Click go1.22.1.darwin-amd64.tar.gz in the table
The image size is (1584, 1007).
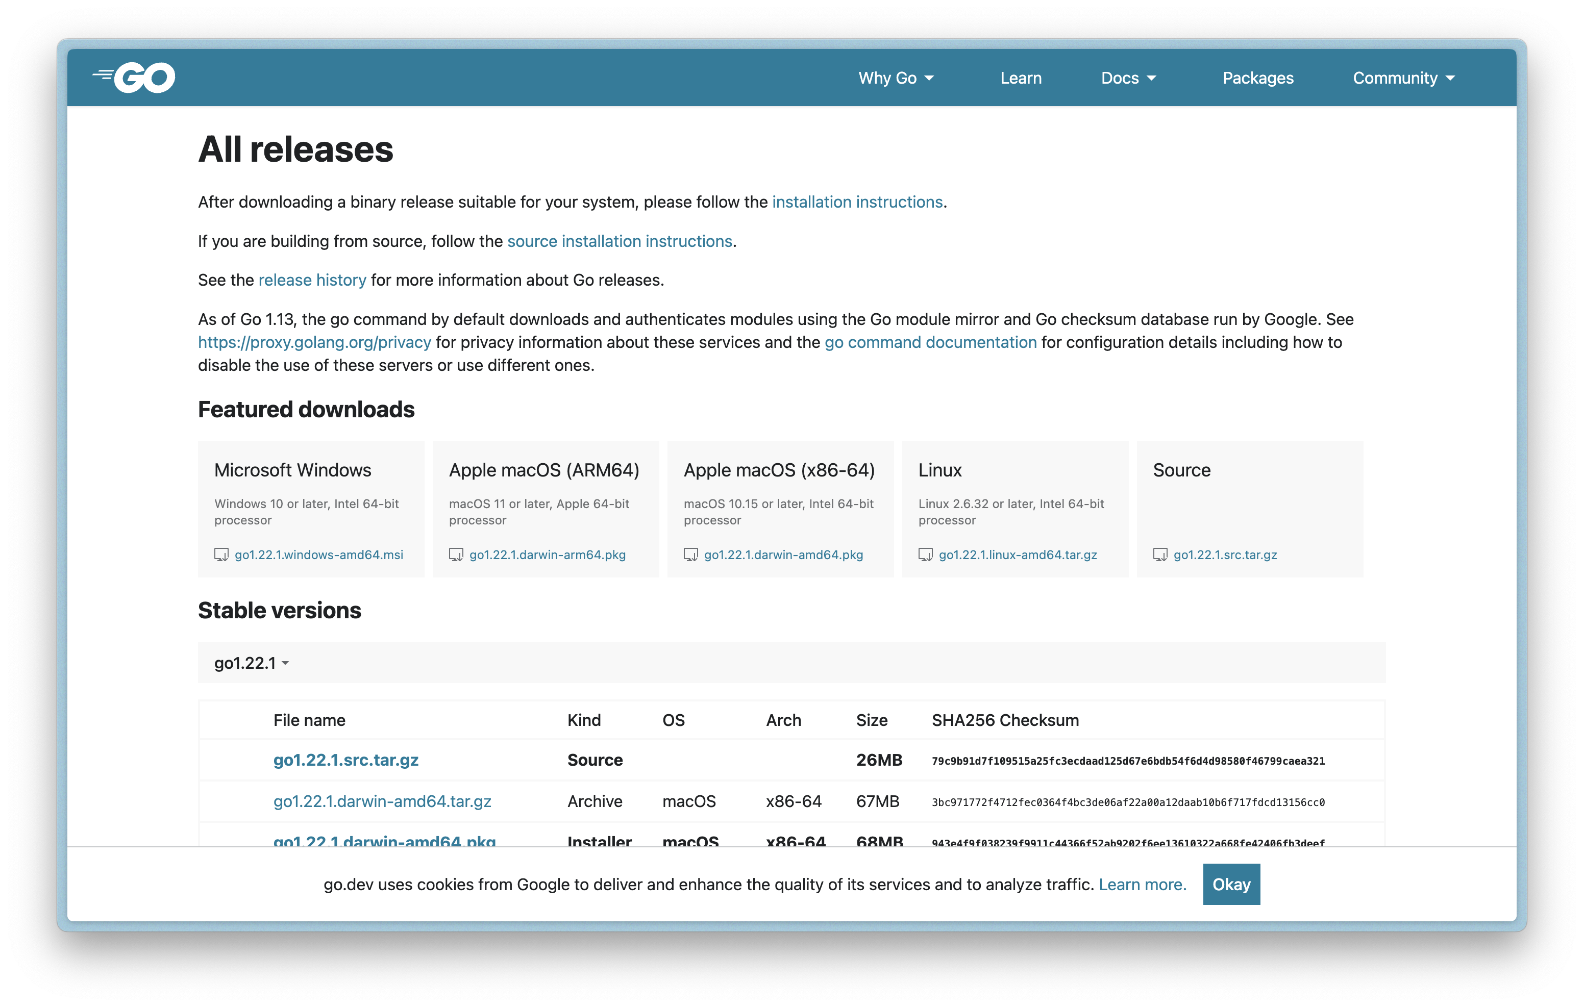tap(382, 801)
